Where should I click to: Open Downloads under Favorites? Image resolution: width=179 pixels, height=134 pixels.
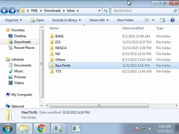pyautogui.click(x=22, y=42)
